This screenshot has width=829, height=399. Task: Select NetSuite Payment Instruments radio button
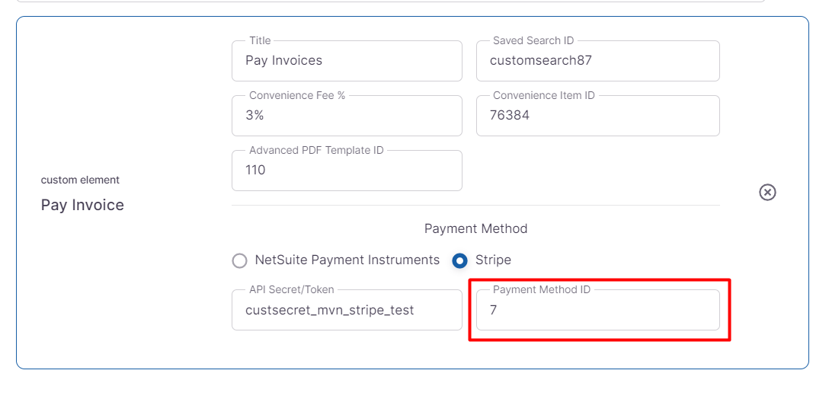pyautogui.click(x=240, y=260)
